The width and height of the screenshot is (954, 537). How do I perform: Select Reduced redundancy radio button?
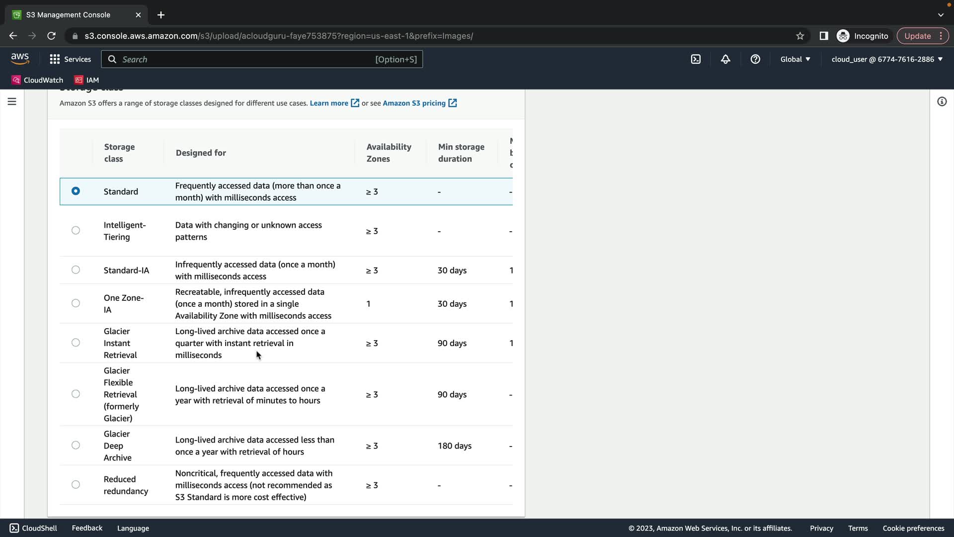(76, 484)
